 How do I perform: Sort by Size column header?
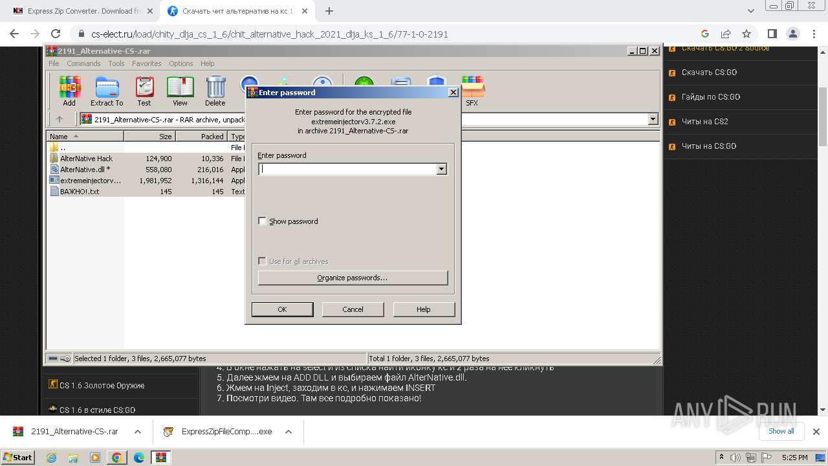[149, 137]
